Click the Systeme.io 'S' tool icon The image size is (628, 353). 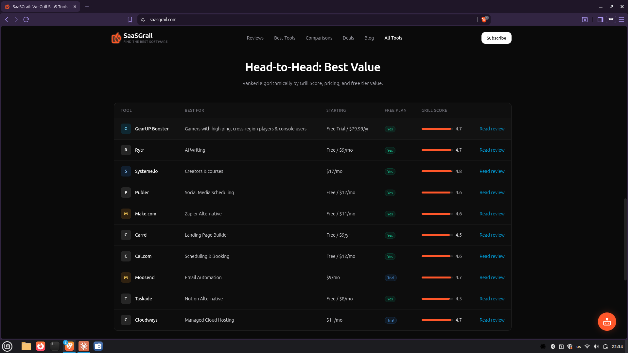point(126,171)
